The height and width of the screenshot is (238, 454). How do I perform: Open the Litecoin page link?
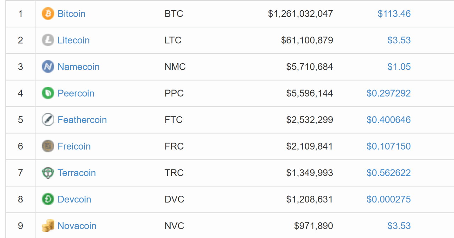coord(73,40)
